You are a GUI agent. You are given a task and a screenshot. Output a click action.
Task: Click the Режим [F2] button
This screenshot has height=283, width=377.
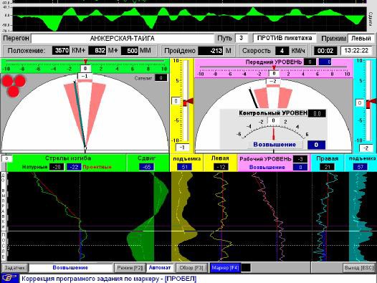pos(130,268)
